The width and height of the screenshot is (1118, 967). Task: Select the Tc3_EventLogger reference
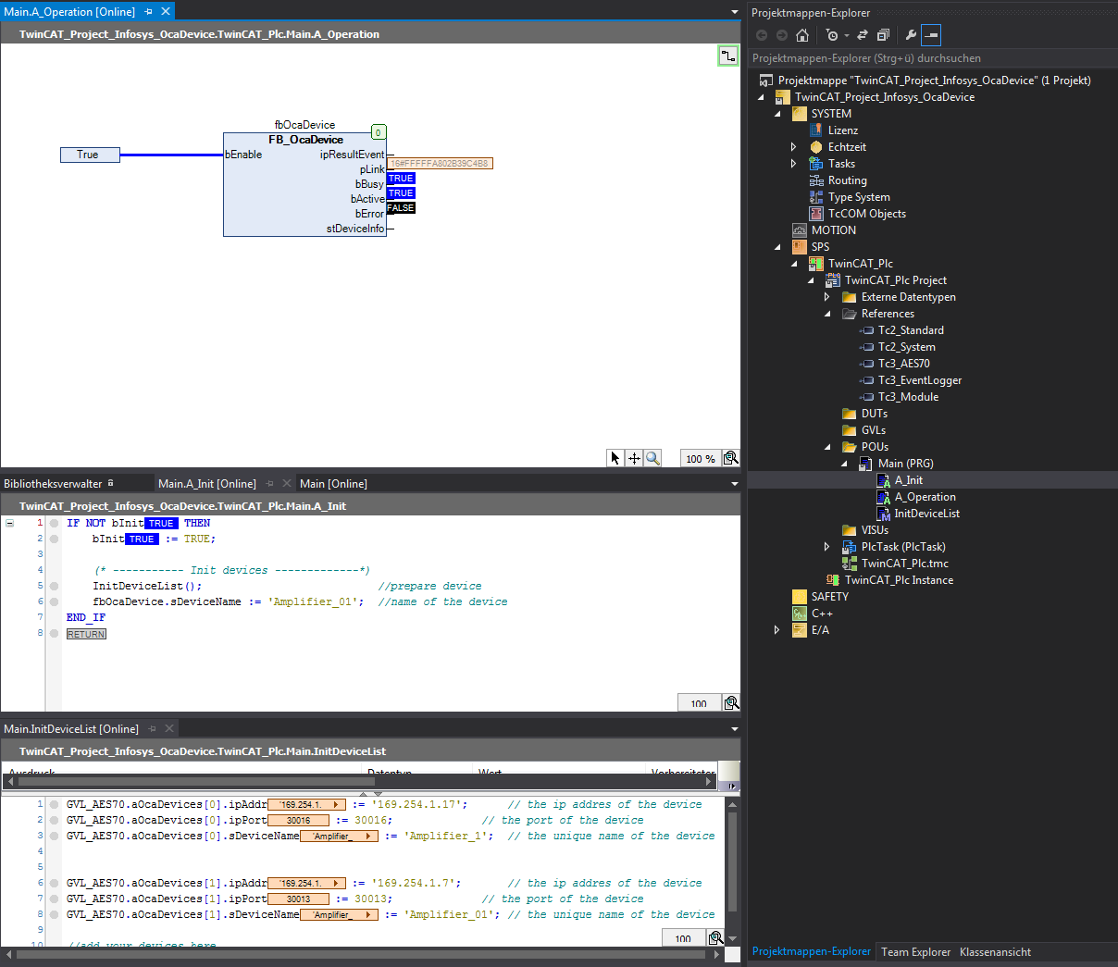pyautogui.click(x=920, y=380)
